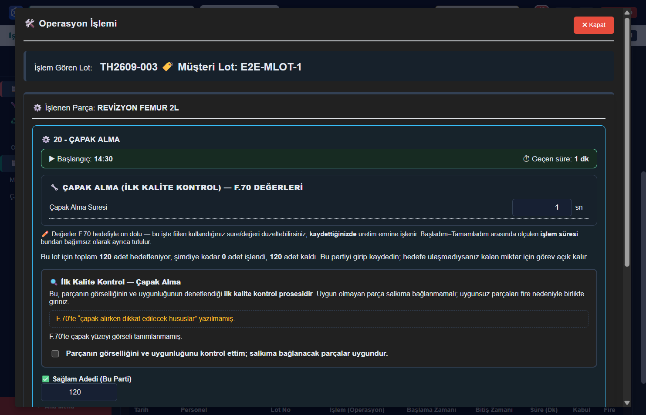The width and height of the screenshot is (646, 415).
Task: Click the tag icon before Müşteri Lot
Action: tap(168, 67)
